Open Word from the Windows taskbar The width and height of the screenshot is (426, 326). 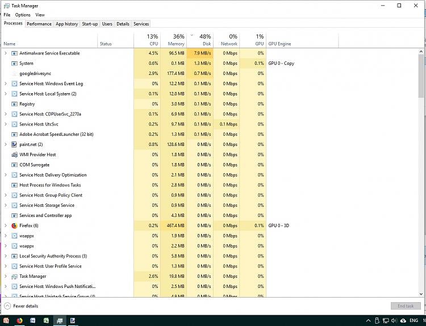pos(32,321)
